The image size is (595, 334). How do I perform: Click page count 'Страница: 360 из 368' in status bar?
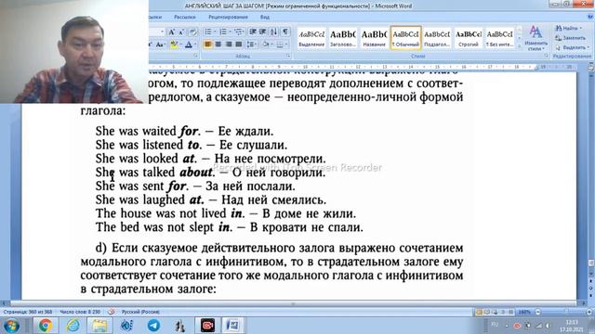28,312
